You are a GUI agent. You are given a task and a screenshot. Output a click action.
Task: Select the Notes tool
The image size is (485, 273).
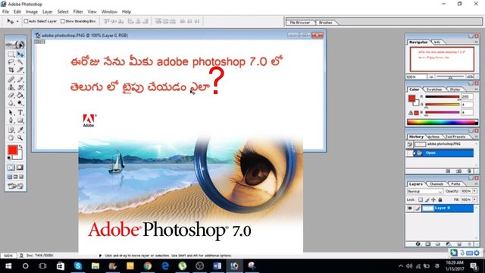tap(11, 130)
